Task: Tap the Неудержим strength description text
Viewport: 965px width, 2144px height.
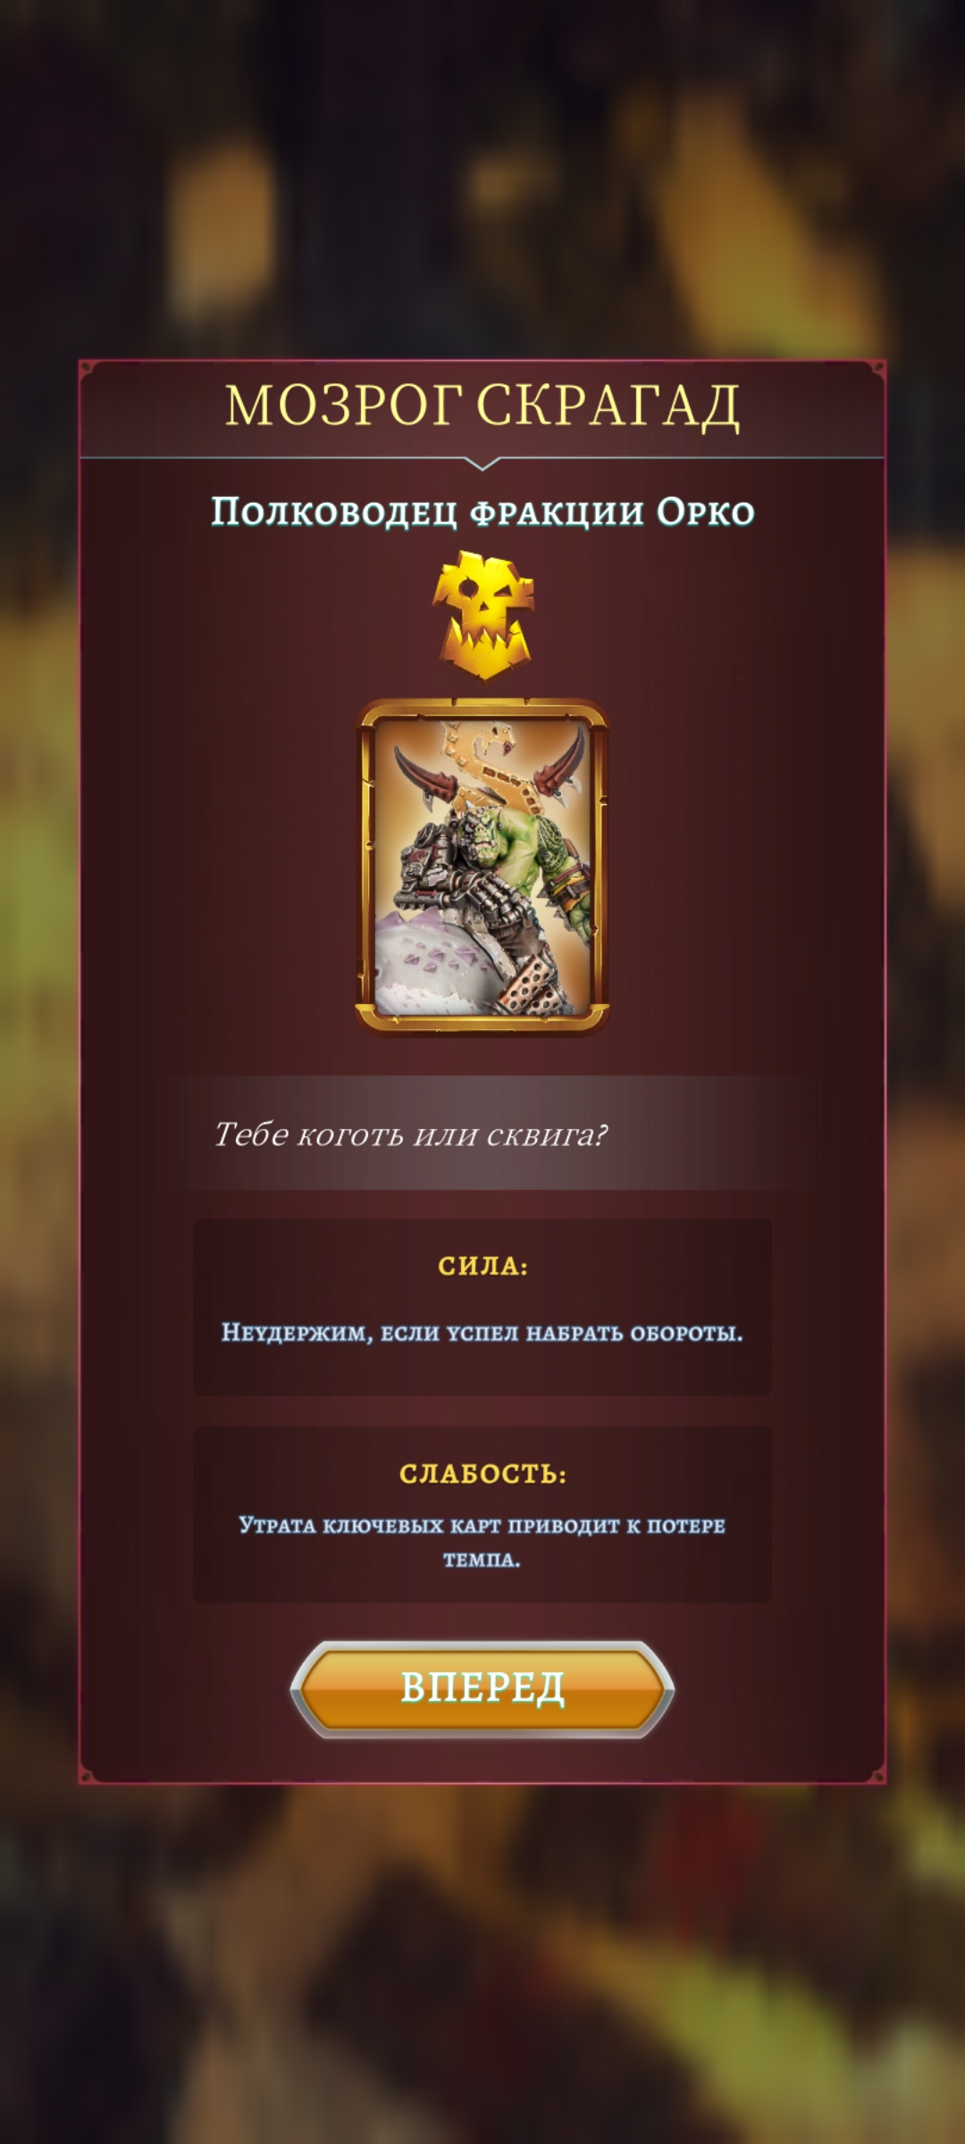Action: click(x=482, y=1333)
